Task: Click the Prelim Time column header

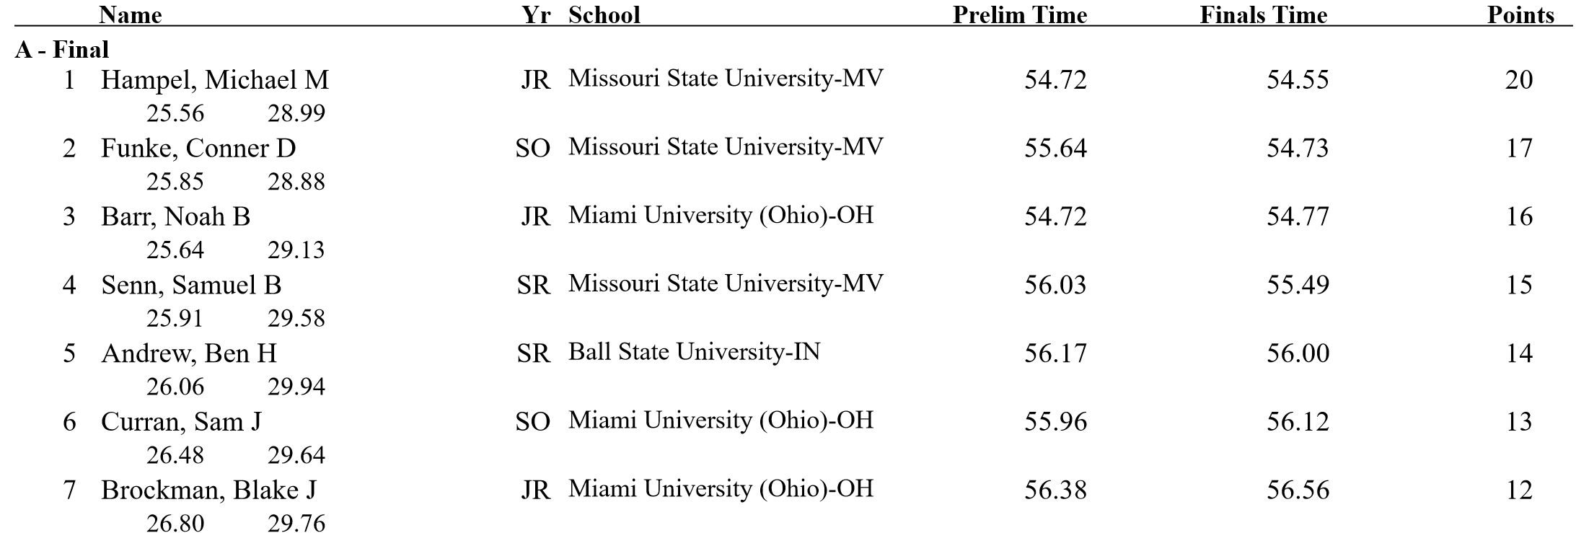Action: pos(1019,15)
